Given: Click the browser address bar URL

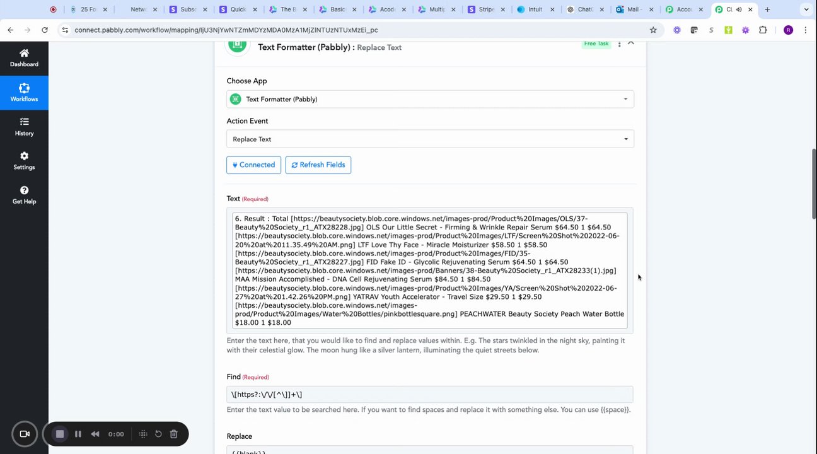Looking at the screenshot, I should click(x=226, y=30).
